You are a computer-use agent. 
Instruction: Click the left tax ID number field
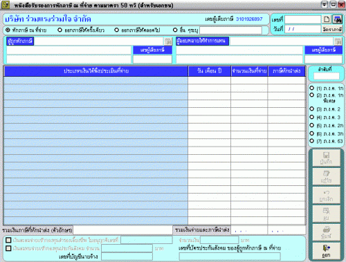pyautogui.click(x=152, y=59)
